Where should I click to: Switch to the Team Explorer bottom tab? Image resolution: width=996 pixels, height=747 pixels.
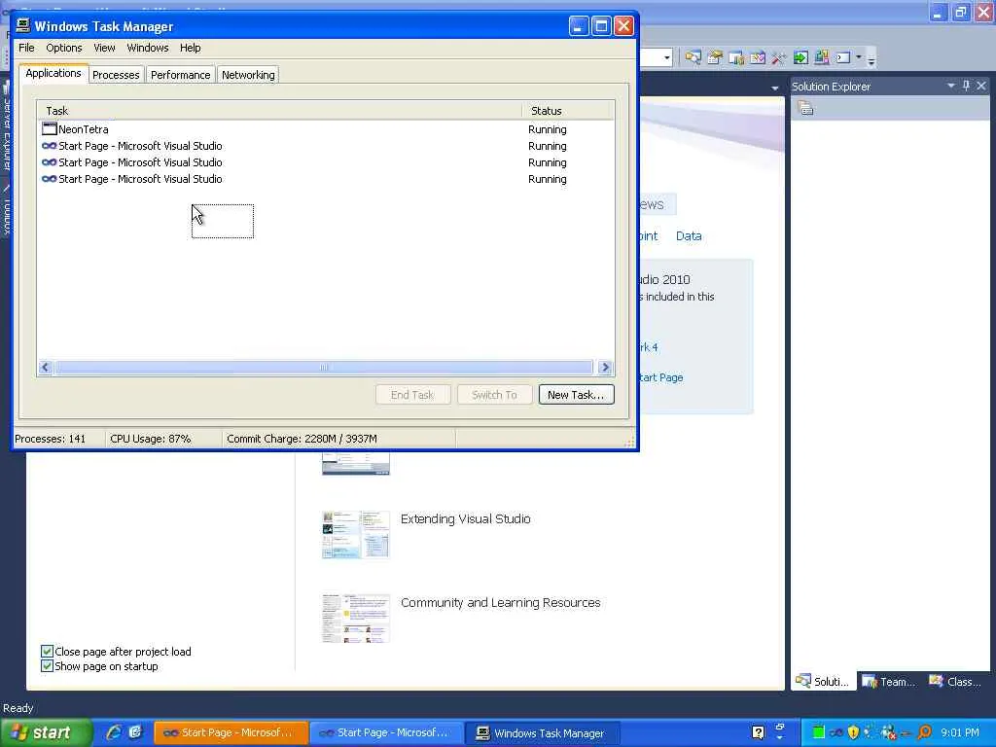coord(890,682)
